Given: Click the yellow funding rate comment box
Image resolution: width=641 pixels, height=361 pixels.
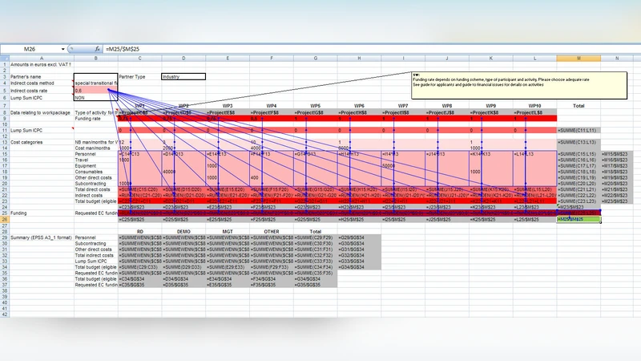Looking at the screenshot, I should [x=518, y=83].
